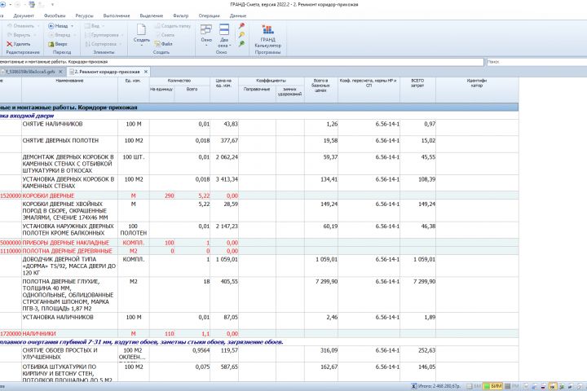This screenshot has width=587, height=391.
Task: Open the Физобъем ribbon tab
Action: 55,15
